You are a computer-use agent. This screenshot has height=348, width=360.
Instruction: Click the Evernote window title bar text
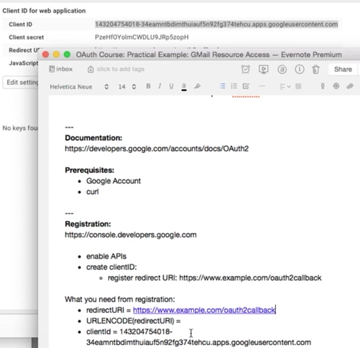[x=209, y=55]
